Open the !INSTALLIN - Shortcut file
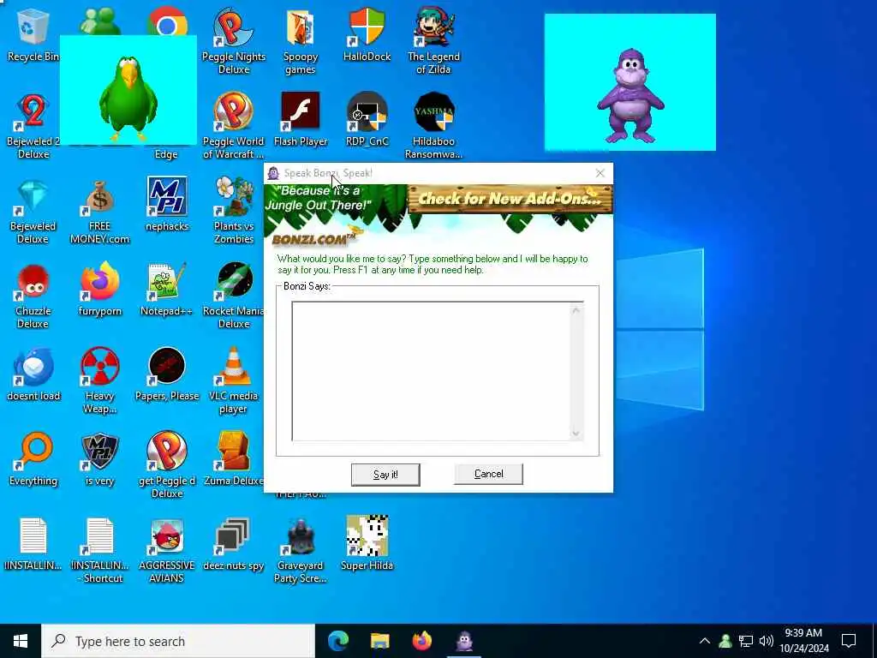Viewport: 877px width, 658px height. tap(99, 537)
